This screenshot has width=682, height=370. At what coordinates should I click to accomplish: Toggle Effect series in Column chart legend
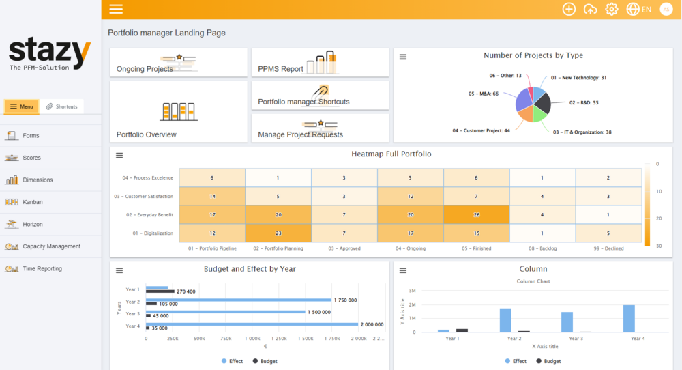[x=515, y=361]
